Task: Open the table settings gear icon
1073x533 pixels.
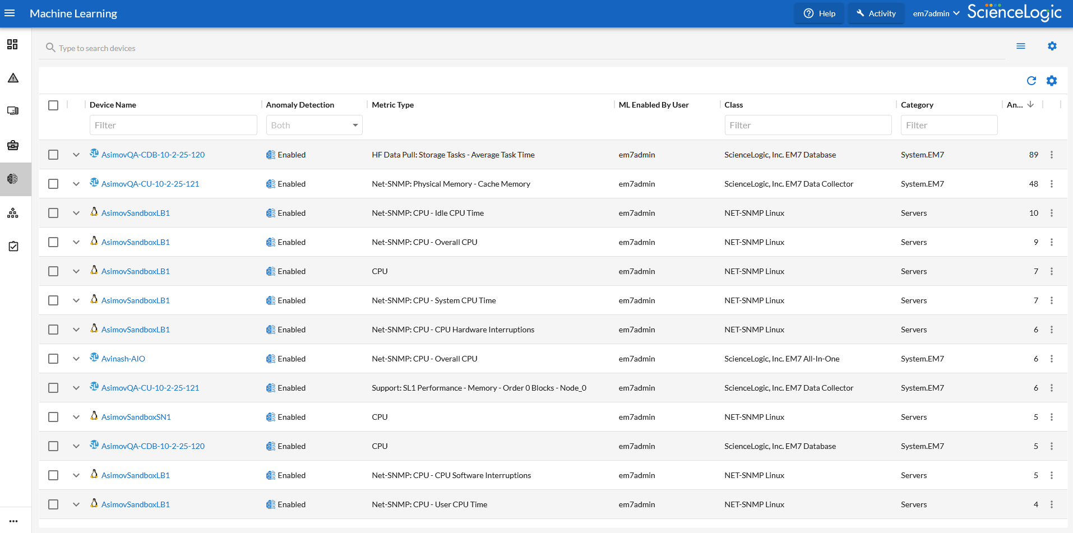Action: (x=1052, y=81)
